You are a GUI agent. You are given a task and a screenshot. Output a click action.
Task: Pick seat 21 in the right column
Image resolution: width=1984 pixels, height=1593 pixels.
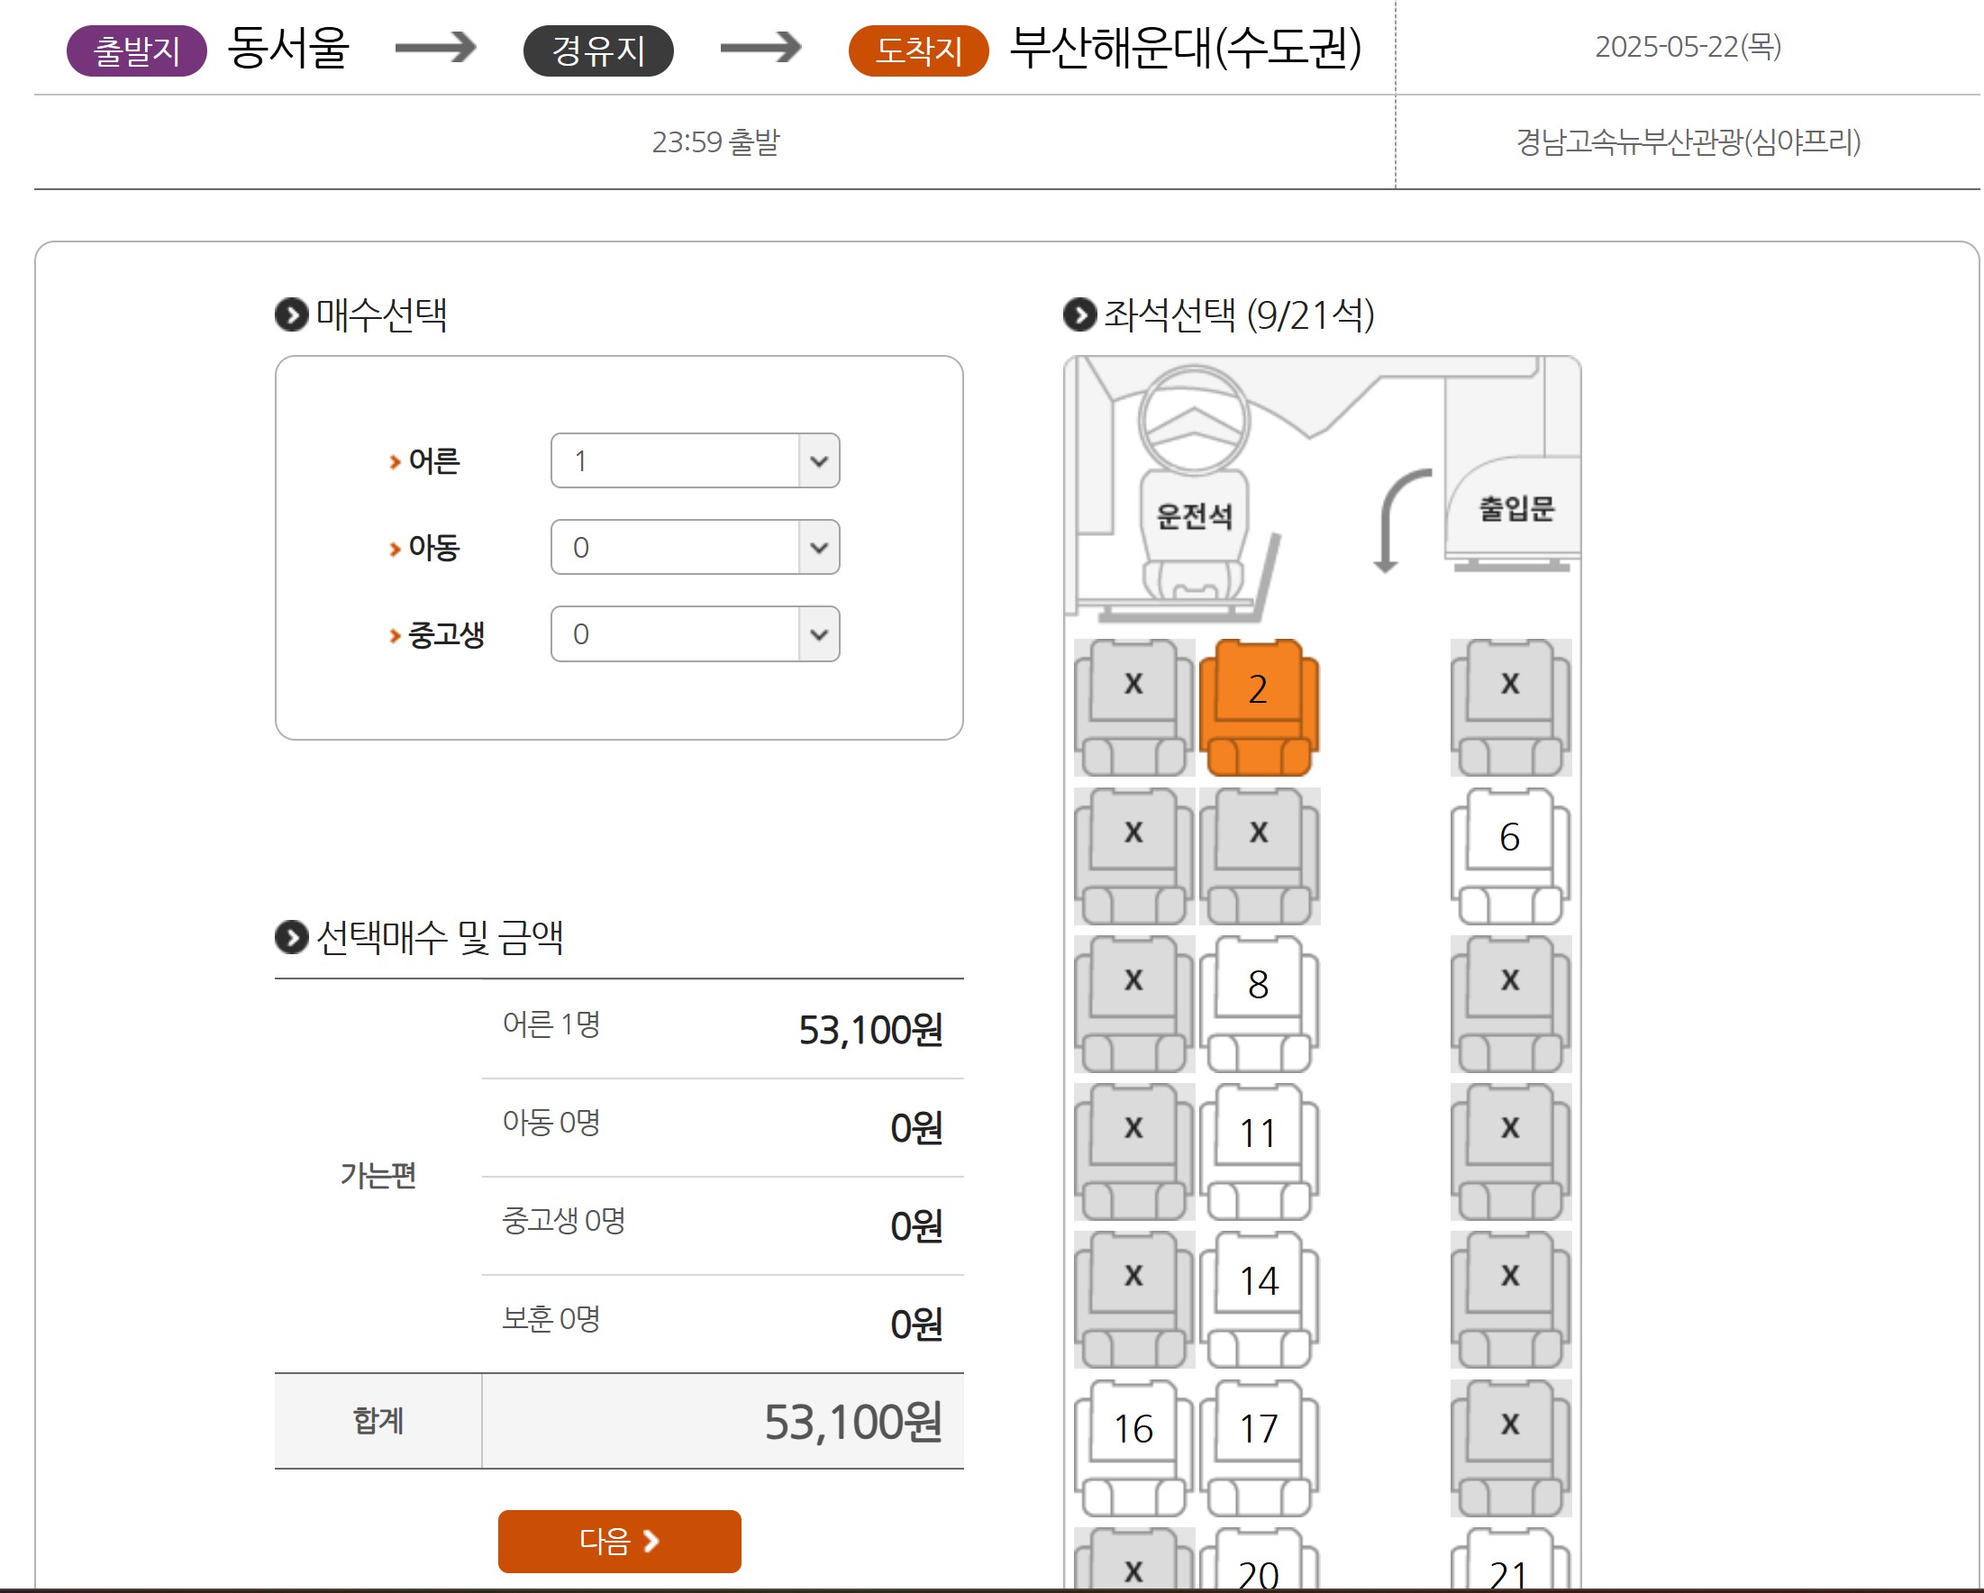(1510, 1566)
